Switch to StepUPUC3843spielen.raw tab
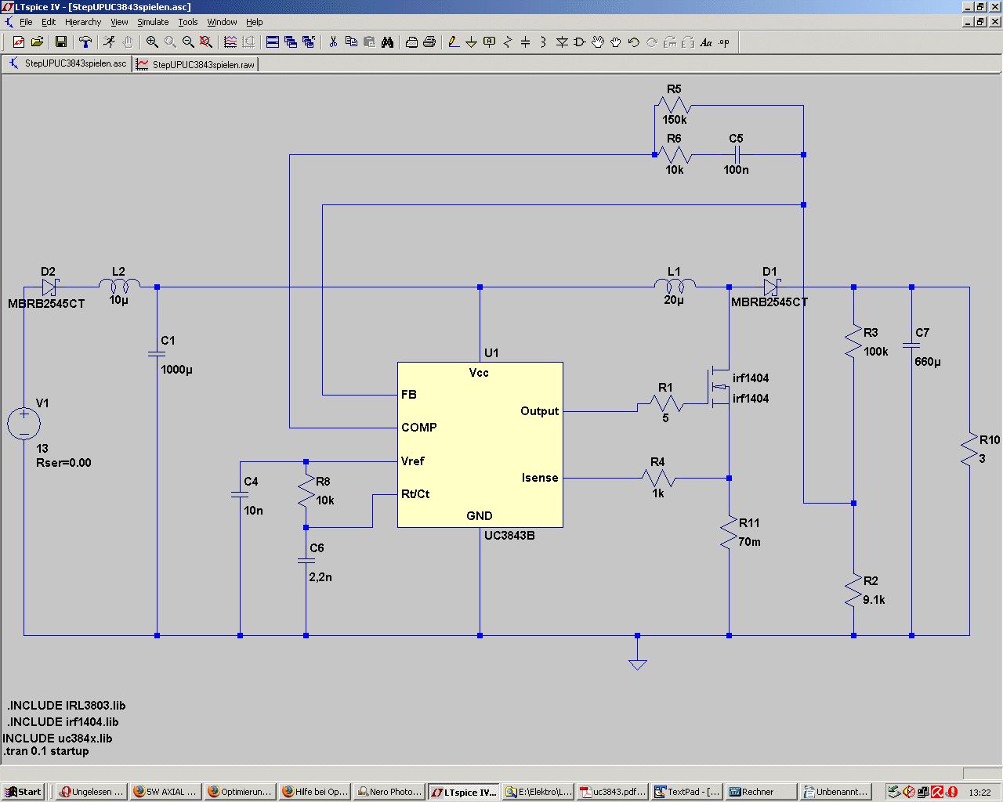The image size is (1003, 802). pos(197,64)
